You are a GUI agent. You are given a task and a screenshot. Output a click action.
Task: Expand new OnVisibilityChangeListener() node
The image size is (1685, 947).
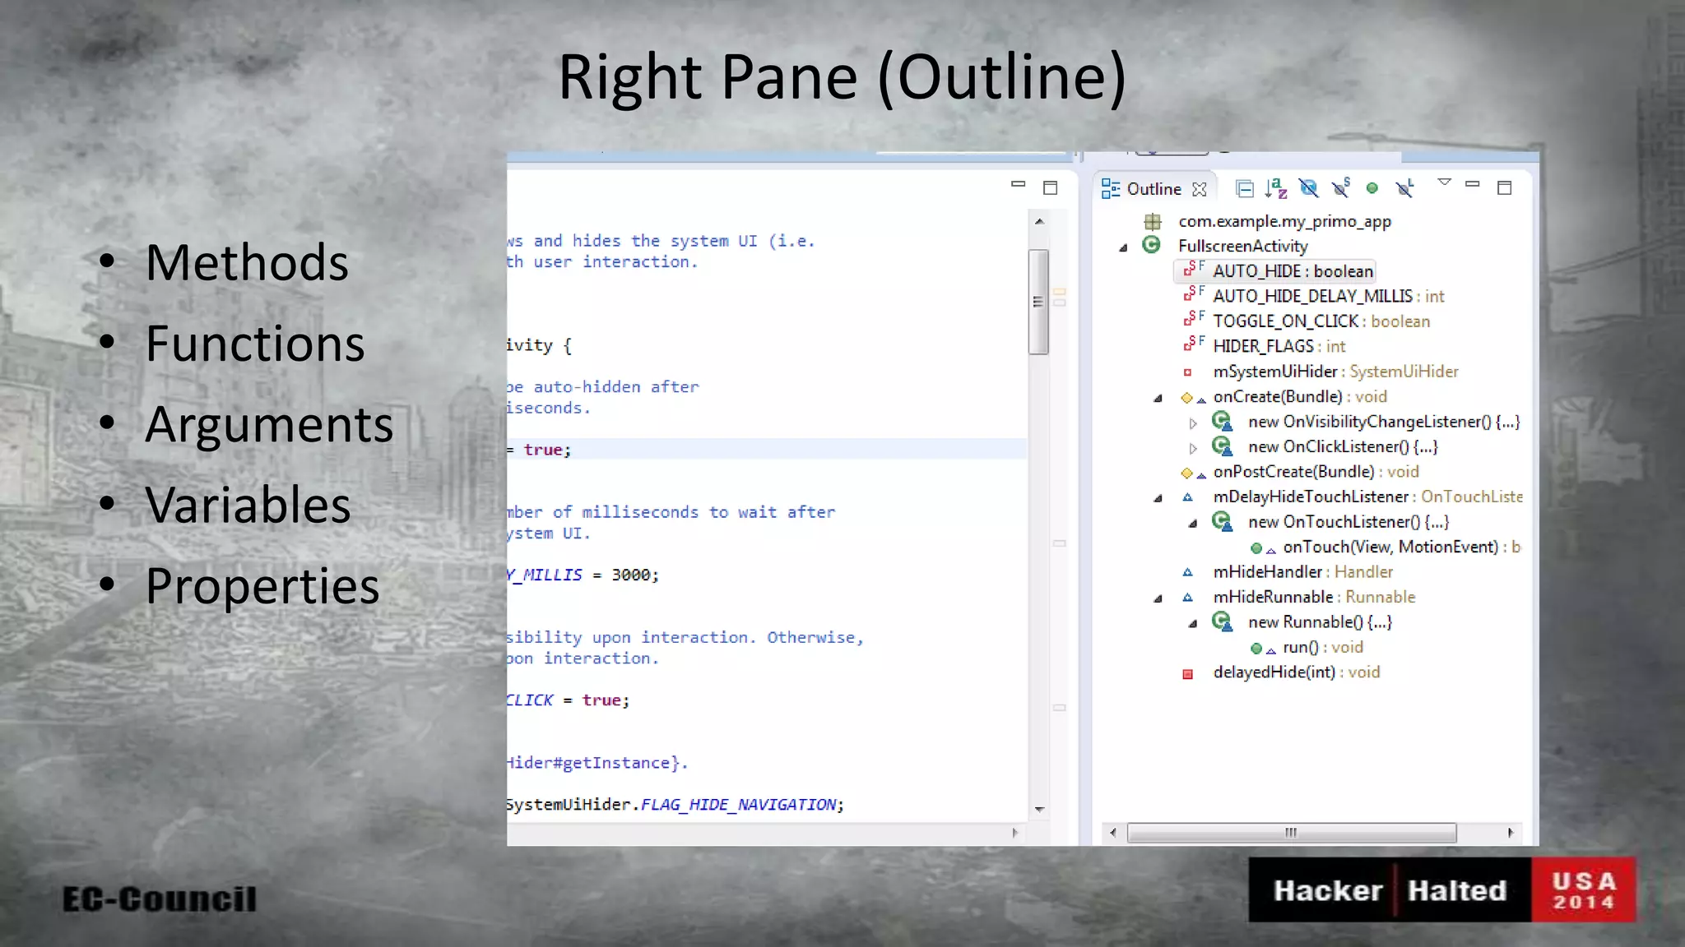coord(1193,423)
